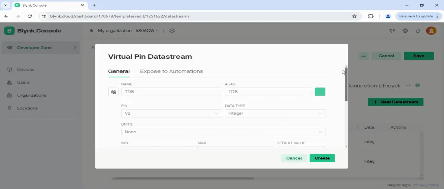
Task: Click the Locations pin icon
Action: [10, 108]
